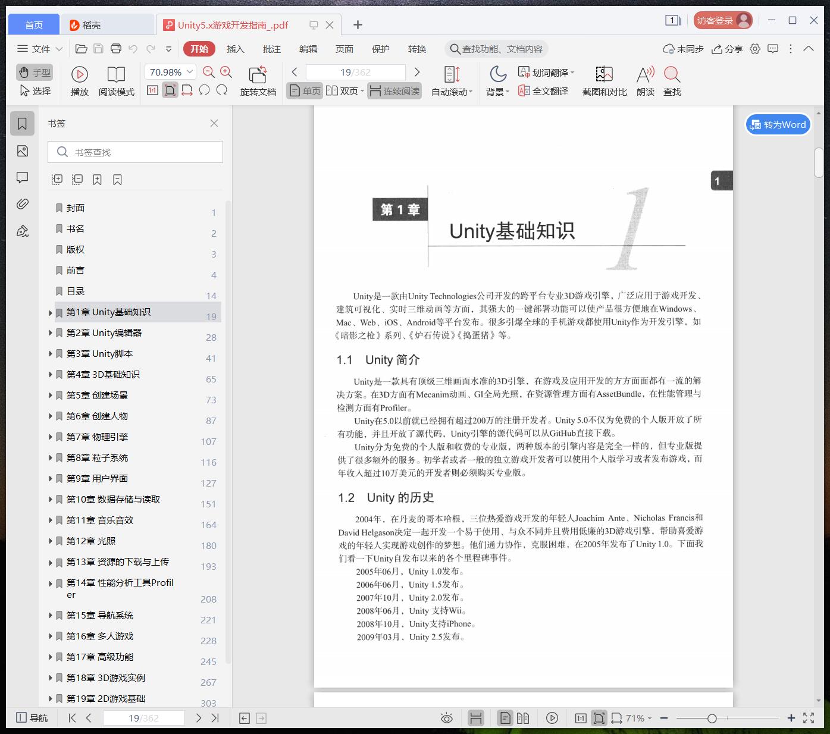Open zoom level 70.98% dropdown

[x=170, y=72]
